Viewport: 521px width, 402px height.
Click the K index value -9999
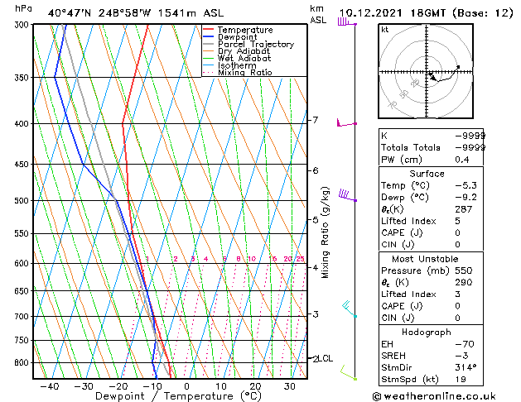coord(470,136)
